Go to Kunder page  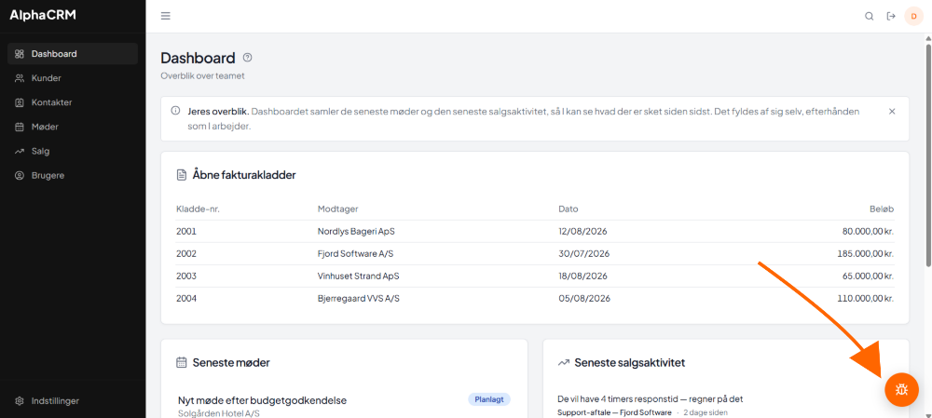(73, 78)
